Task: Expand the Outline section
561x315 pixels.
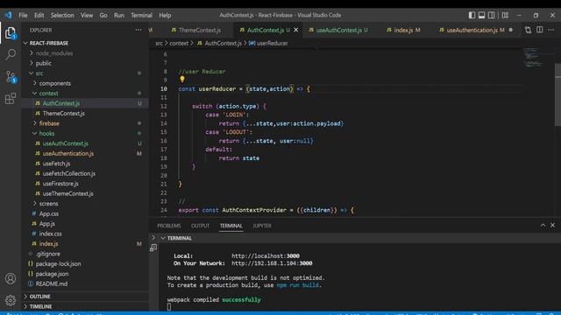Action: [85, 297]
